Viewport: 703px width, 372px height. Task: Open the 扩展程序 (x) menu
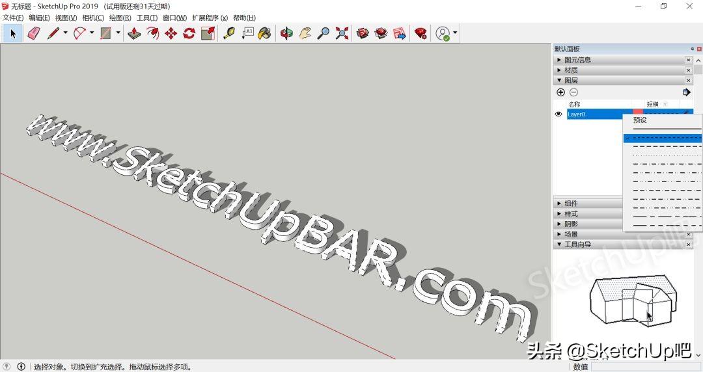(210, 18)
